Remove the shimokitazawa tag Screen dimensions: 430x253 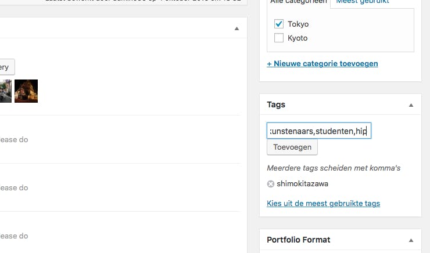[270, 184]
